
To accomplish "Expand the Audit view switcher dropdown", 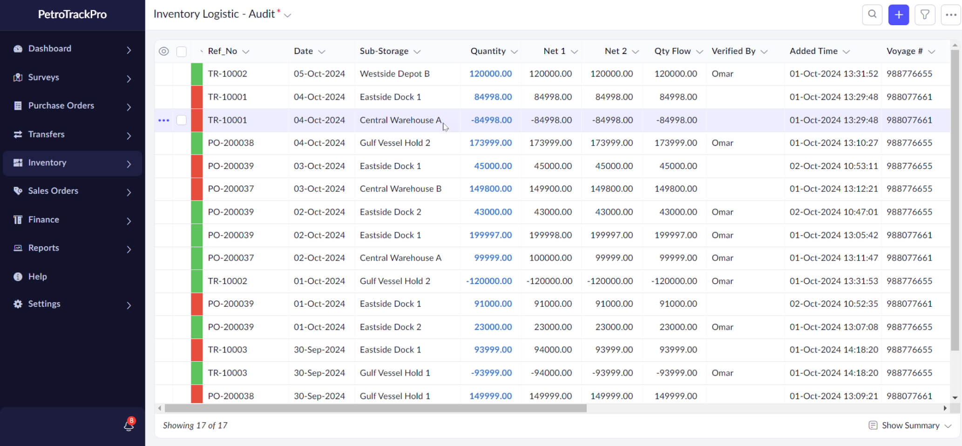I will (287, 14).
